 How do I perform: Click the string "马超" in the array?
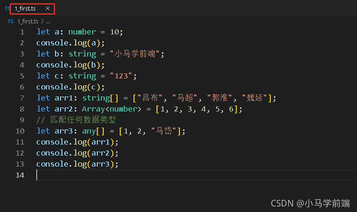(184, 98)
